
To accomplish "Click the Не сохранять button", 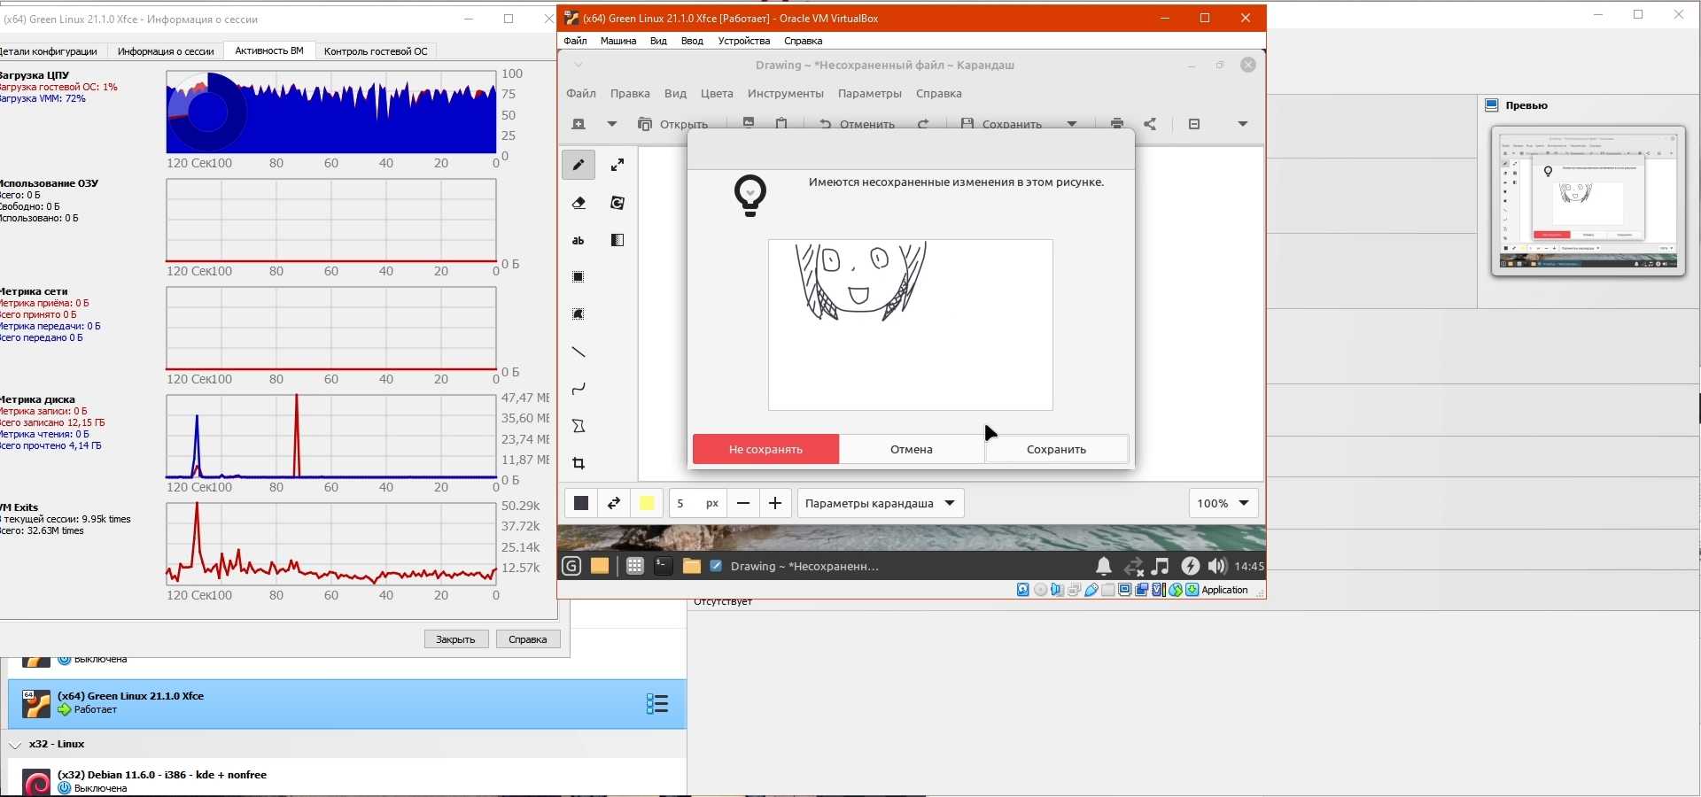I will click(765, 449).
